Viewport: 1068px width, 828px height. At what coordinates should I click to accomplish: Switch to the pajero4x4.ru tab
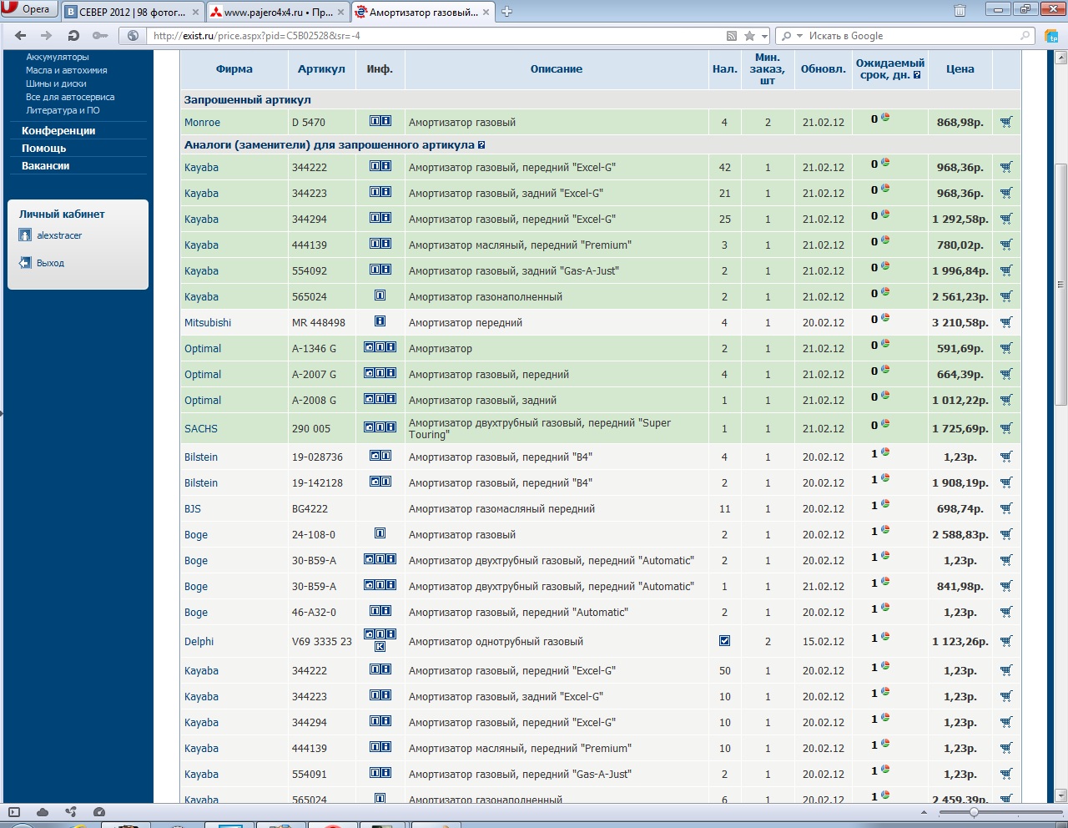click(x=276, y=12)
